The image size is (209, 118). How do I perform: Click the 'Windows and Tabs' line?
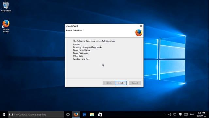pos(81,59)
